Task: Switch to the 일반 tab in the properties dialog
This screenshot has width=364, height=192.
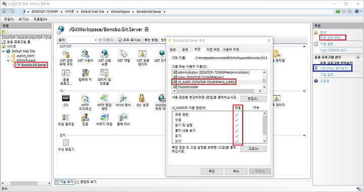Action: [x=173, y=50]
